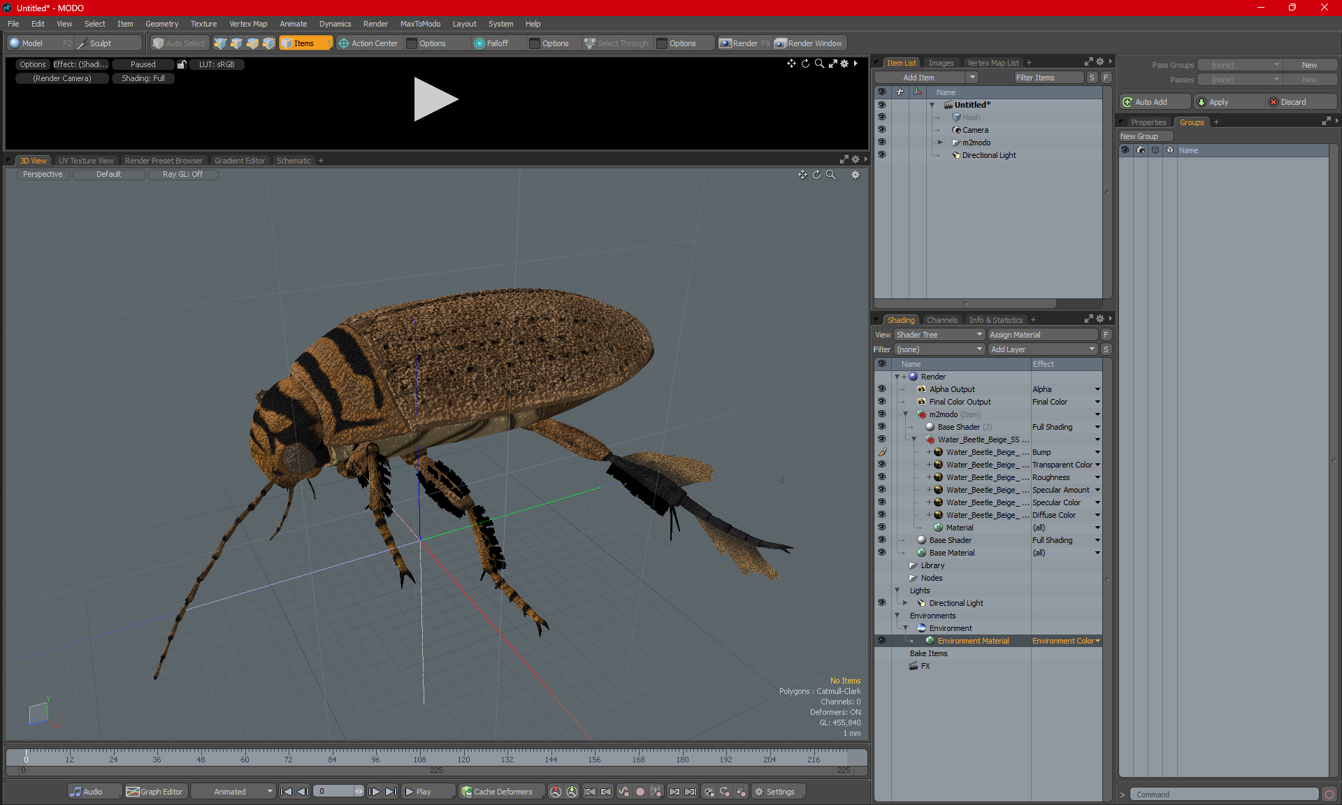Activate Items selection mode
Screen dimensions: 1342x805
pyautogui.click(x=305, y=43)
